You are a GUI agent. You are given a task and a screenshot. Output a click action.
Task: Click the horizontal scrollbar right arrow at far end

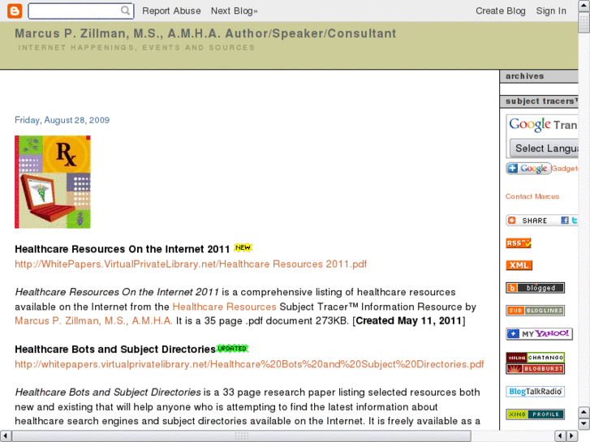pos(572,436)
